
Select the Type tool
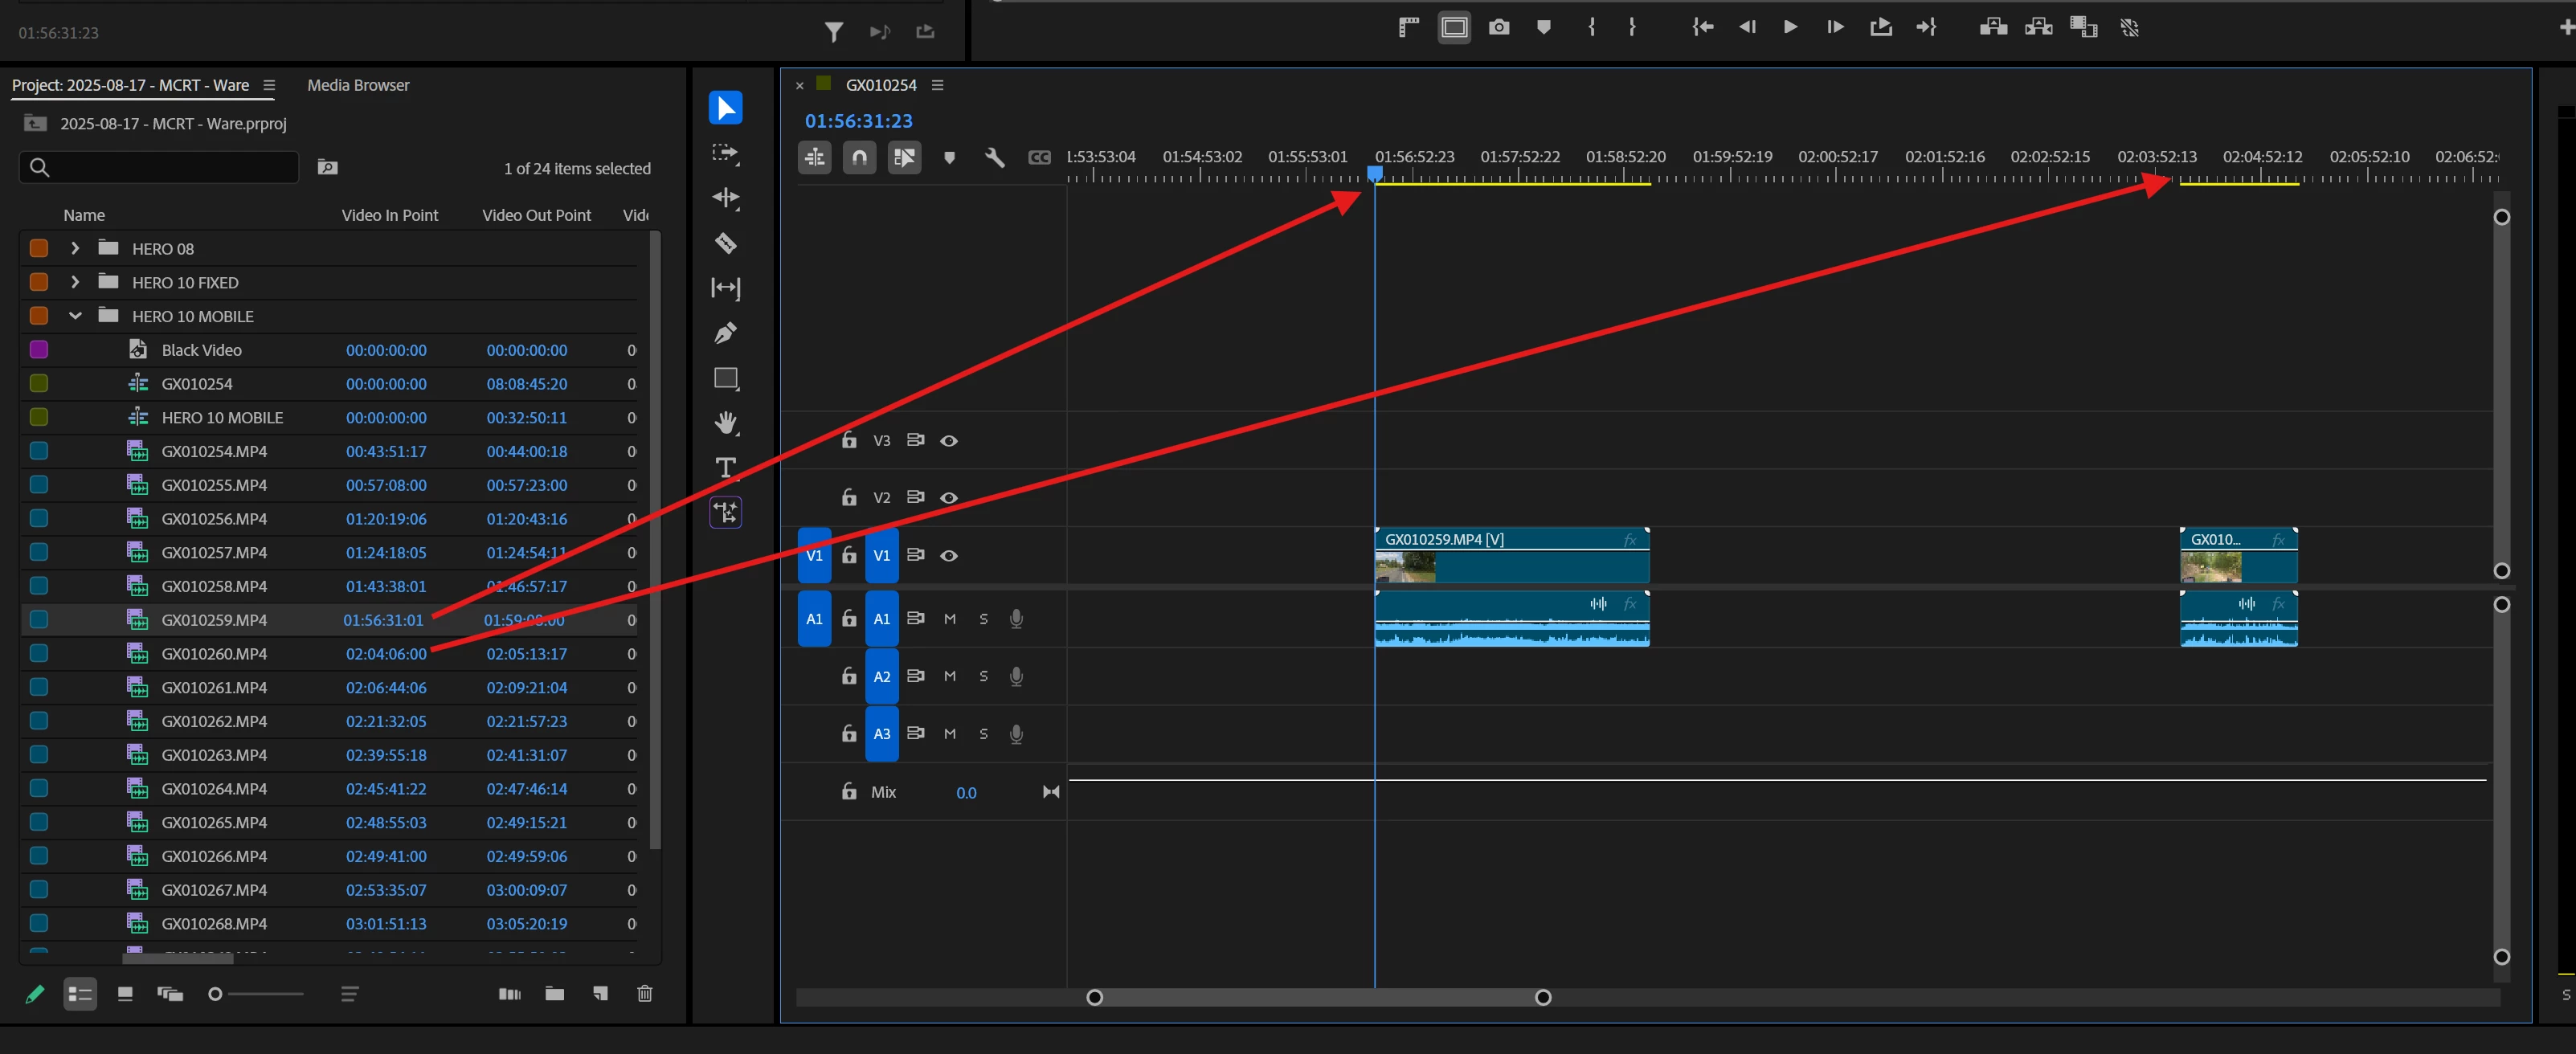[x=725, y=467]
